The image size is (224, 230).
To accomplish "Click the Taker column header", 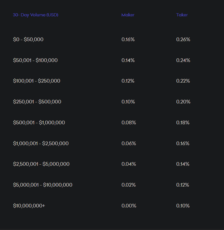I will (x=182, y=15).
